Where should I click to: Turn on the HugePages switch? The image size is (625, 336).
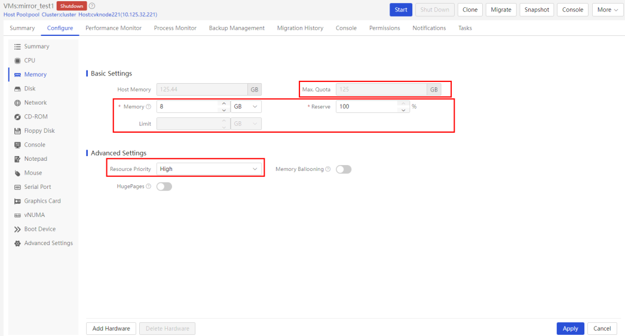click(164, 187)
